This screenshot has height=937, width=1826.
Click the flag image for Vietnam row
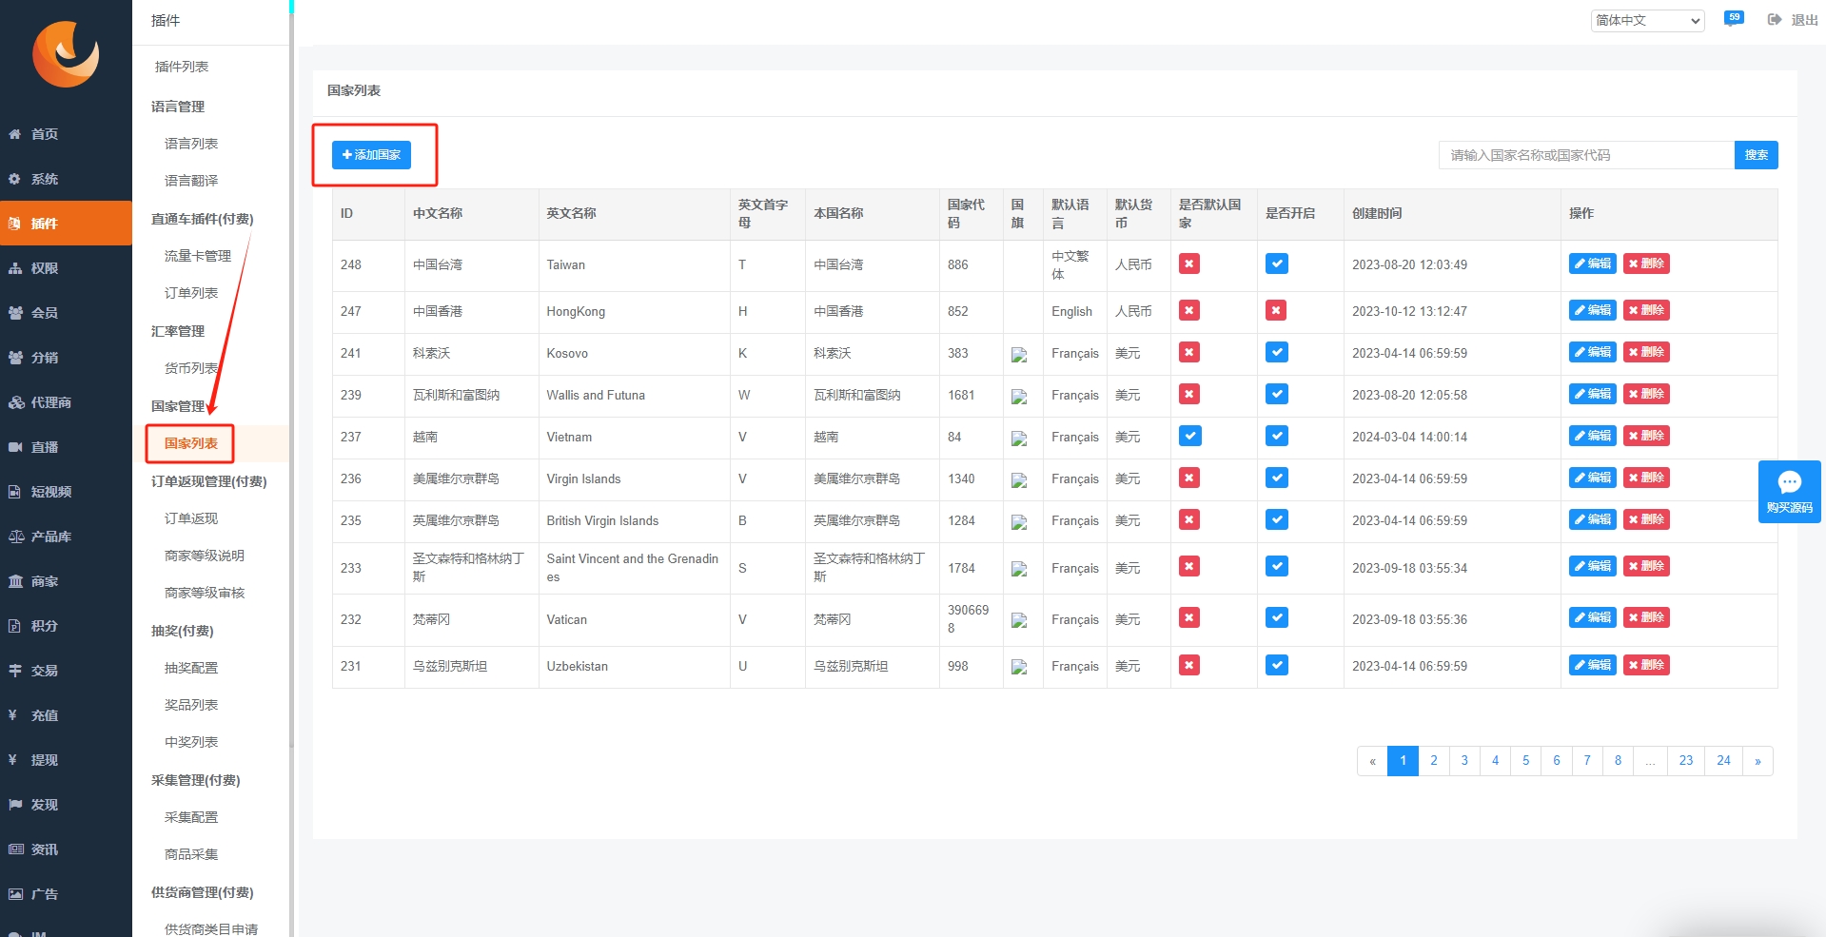pos(1019,439)
